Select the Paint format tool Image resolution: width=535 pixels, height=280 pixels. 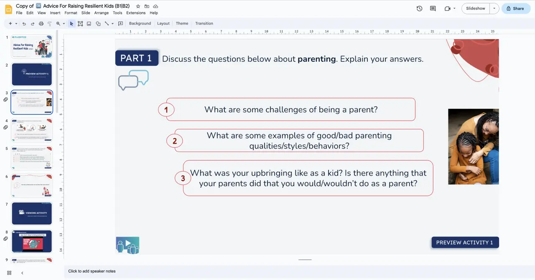click(x=49, y=24)
